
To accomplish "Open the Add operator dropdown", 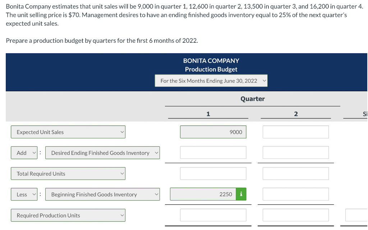I will click(x=24, y=152).
